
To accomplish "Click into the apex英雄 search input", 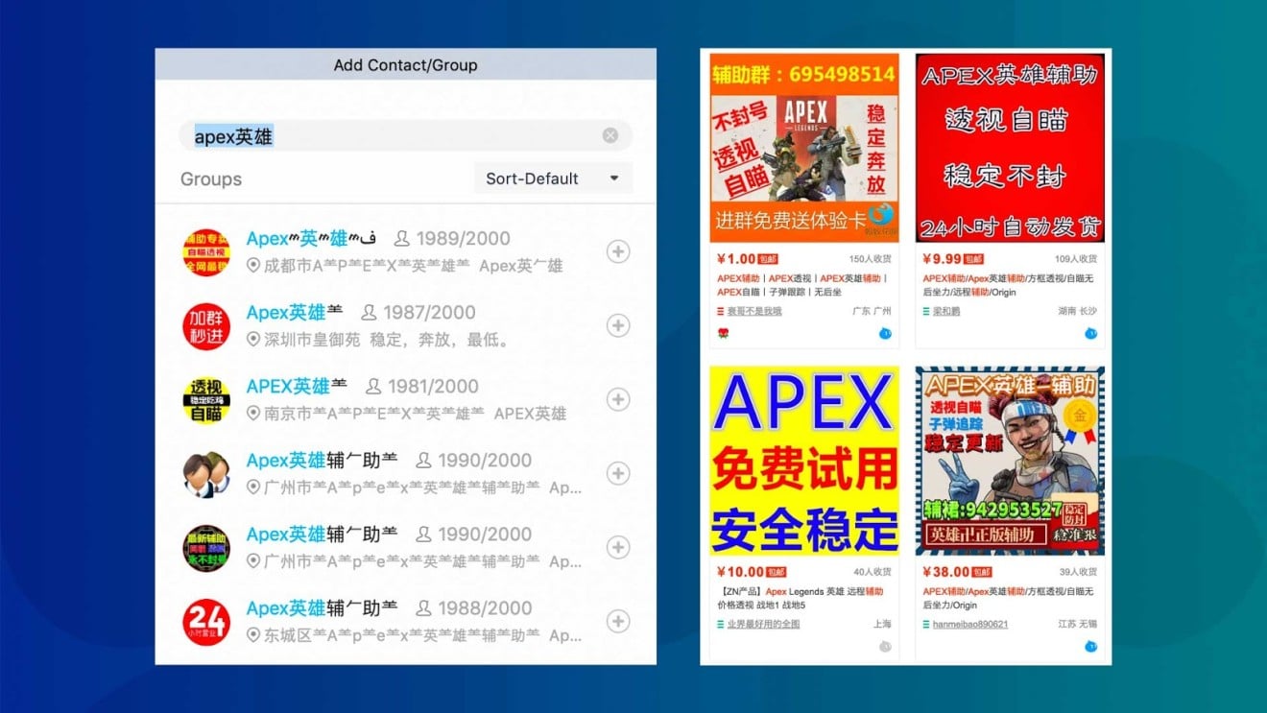I will pos(405,136).
